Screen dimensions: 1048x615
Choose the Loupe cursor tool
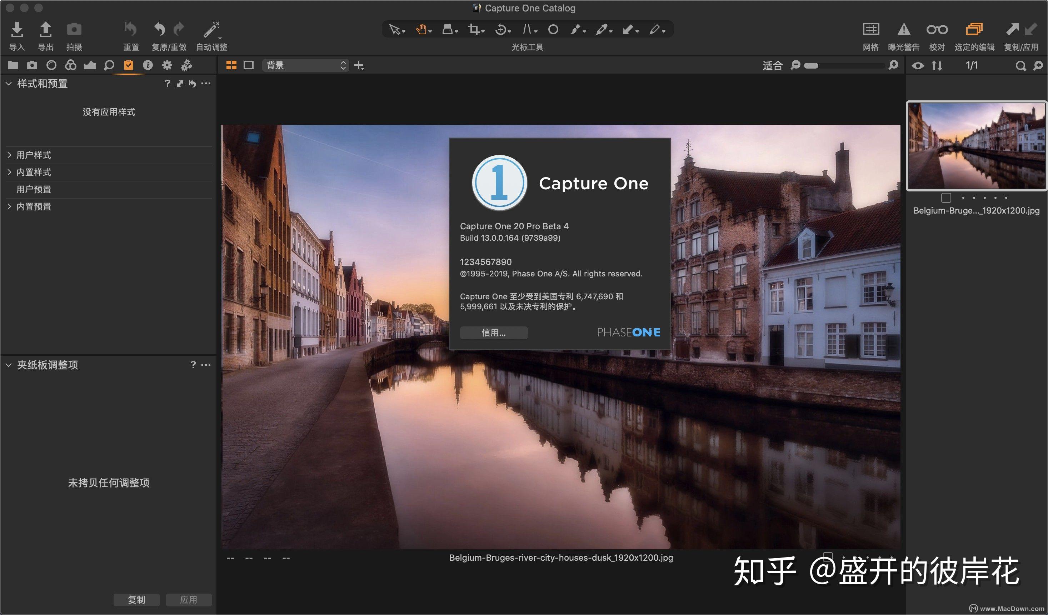[448, 30]
